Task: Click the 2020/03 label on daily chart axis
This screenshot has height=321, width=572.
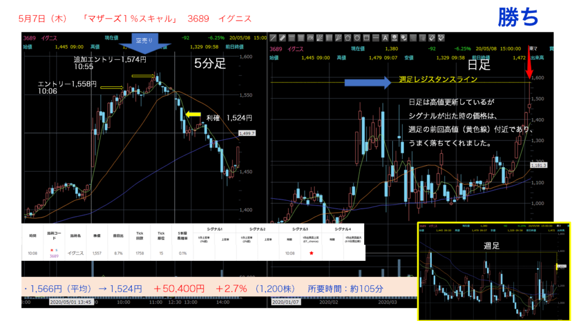Action: point(388,302)
